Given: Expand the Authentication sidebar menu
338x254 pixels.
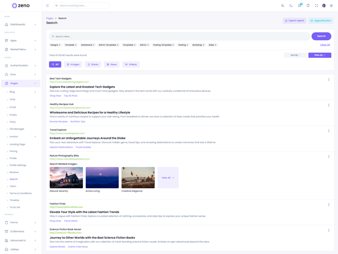Looking at the screenshot, I should point(21,66).
